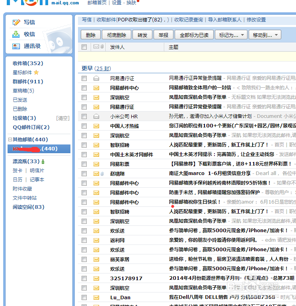Screen dimensions: 296x306
Task: Click the 邮箱首页 top link
Action: (97, 3)
